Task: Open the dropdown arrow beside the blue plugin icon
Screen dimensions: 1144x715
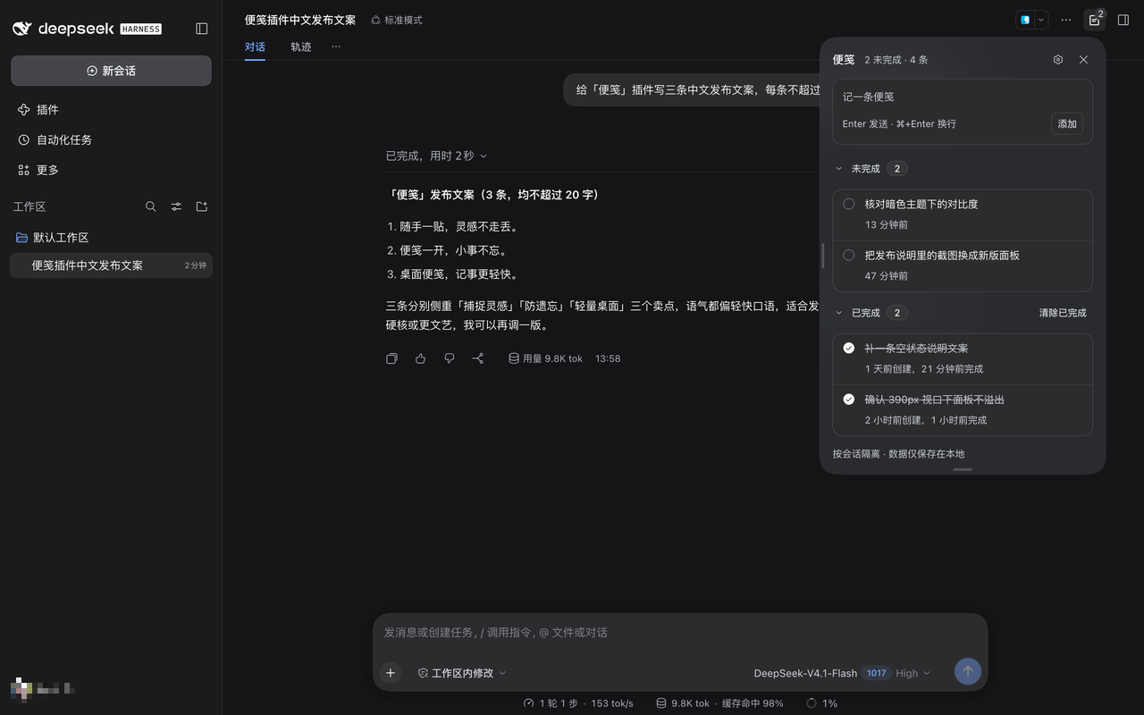Action: (x=1041, y=20)
